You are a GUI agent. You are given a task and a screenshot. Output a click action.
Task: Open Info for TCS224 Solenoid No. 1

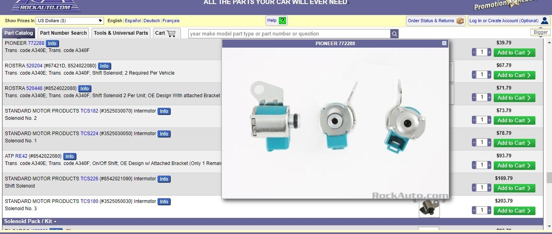[x=164, y=134]
